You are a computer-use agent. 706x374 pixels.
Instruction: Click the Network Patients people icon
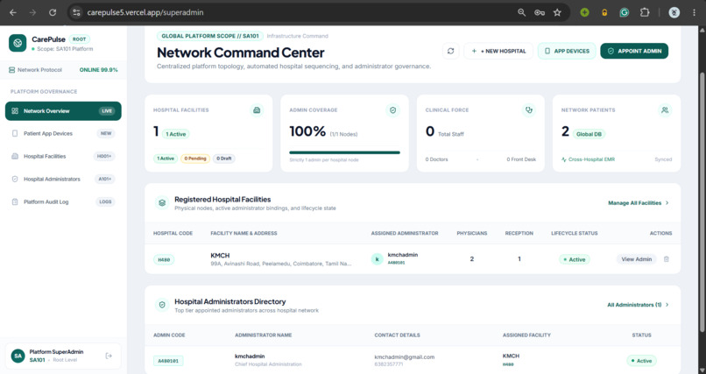click(x=665, y=110)
